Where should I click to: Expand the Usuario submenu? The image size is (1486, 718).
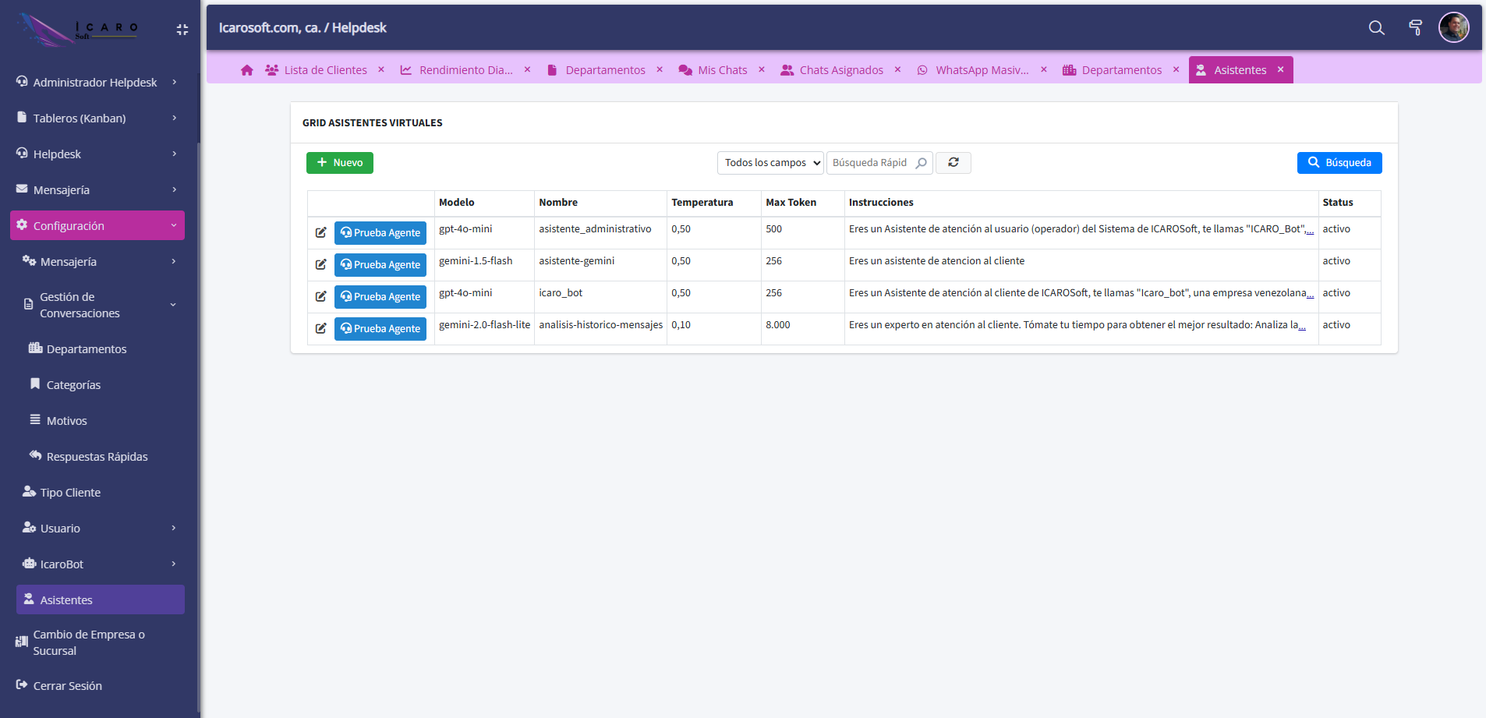coord(101,528)
